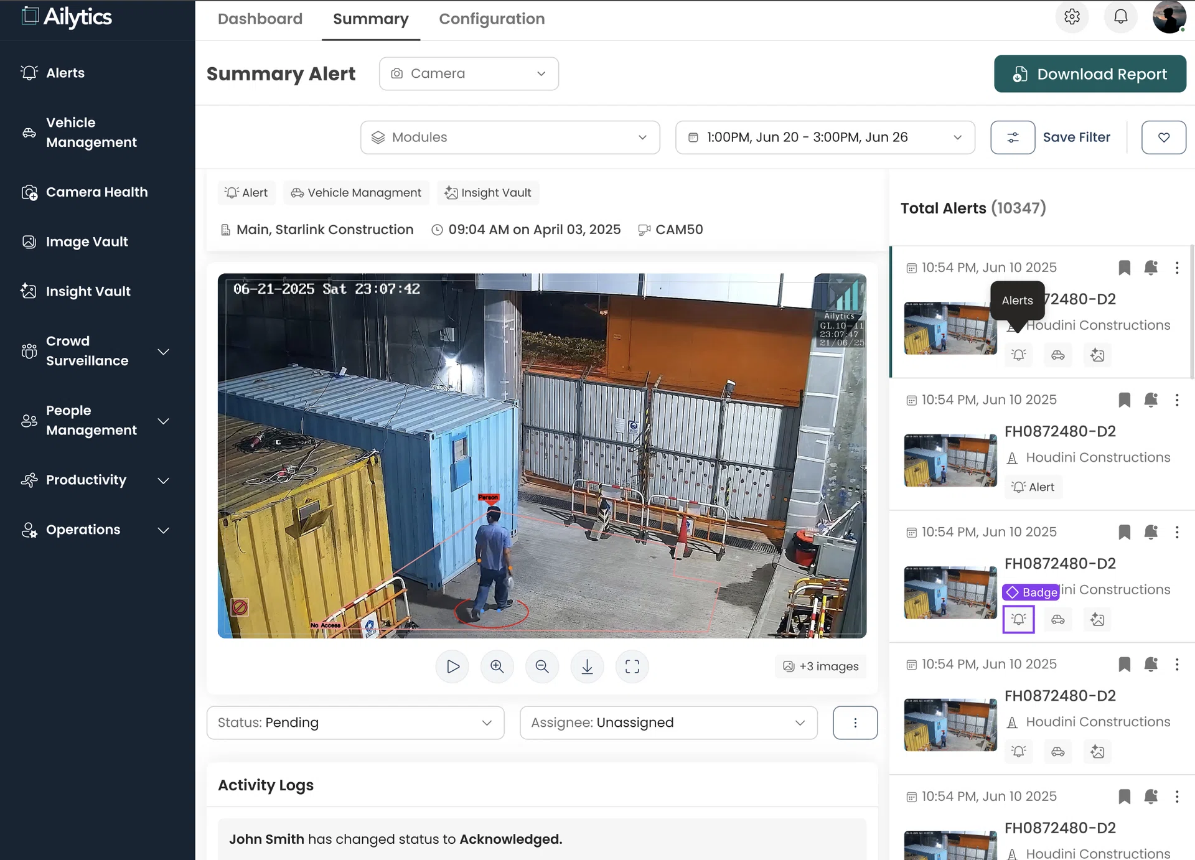Click the Download Report button
This screenshot has width=1195, height=860.
(x=1089, y=73)
